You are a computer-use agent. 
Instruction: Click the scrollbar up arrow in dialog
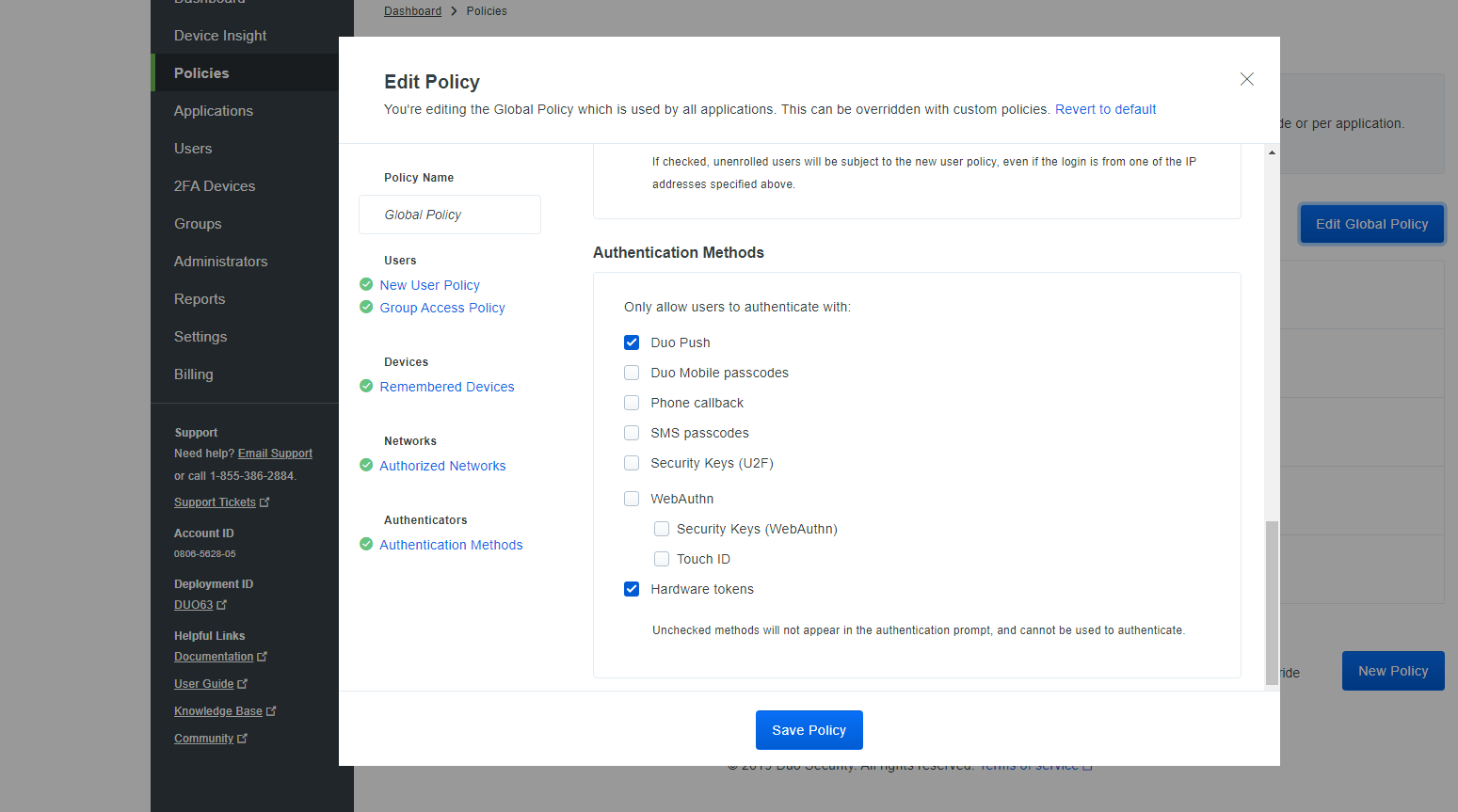(1272, 152)
